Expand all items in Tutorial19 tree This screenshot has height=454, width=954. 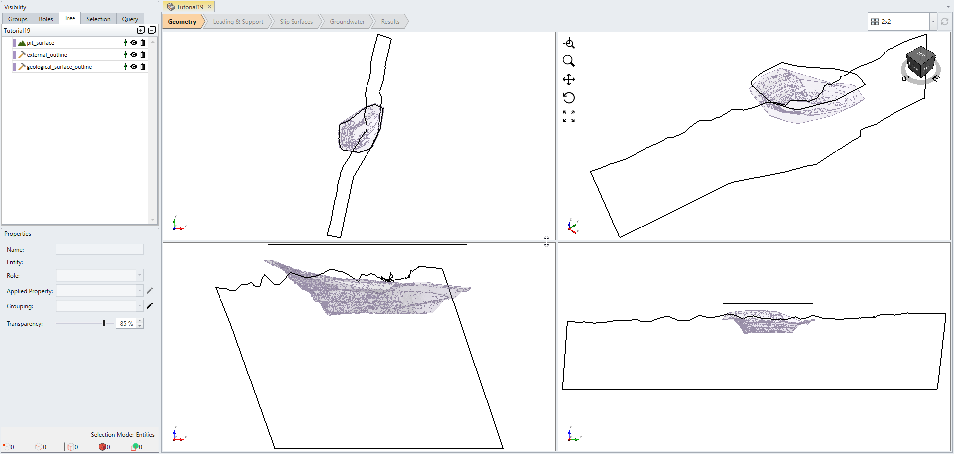point(141,31)
